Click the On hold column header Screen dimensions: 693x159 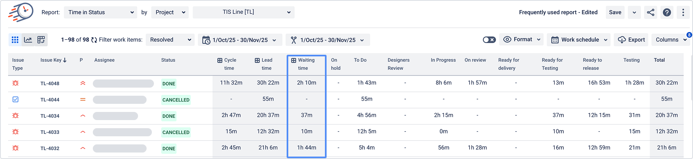(336, 64)
